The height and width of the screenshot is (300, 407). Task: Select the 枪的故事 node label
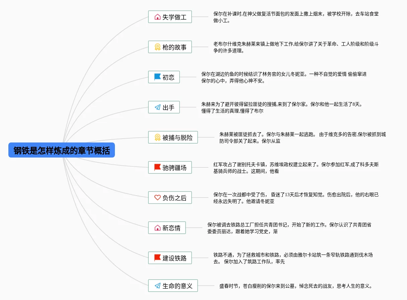coord(175,47)
